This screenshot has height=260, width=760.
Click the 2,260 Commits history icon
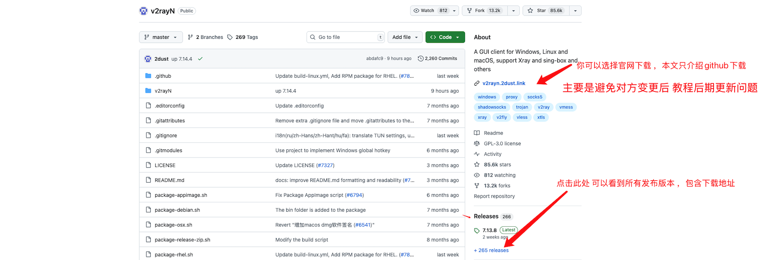(x=421, y=59)
